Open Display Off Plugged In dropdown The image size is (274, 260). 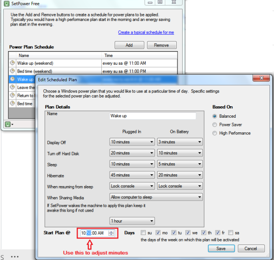132,142
